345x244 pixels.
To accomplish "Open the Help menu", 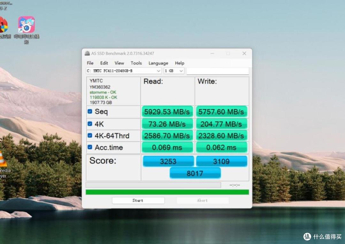I will pos(180,63).
